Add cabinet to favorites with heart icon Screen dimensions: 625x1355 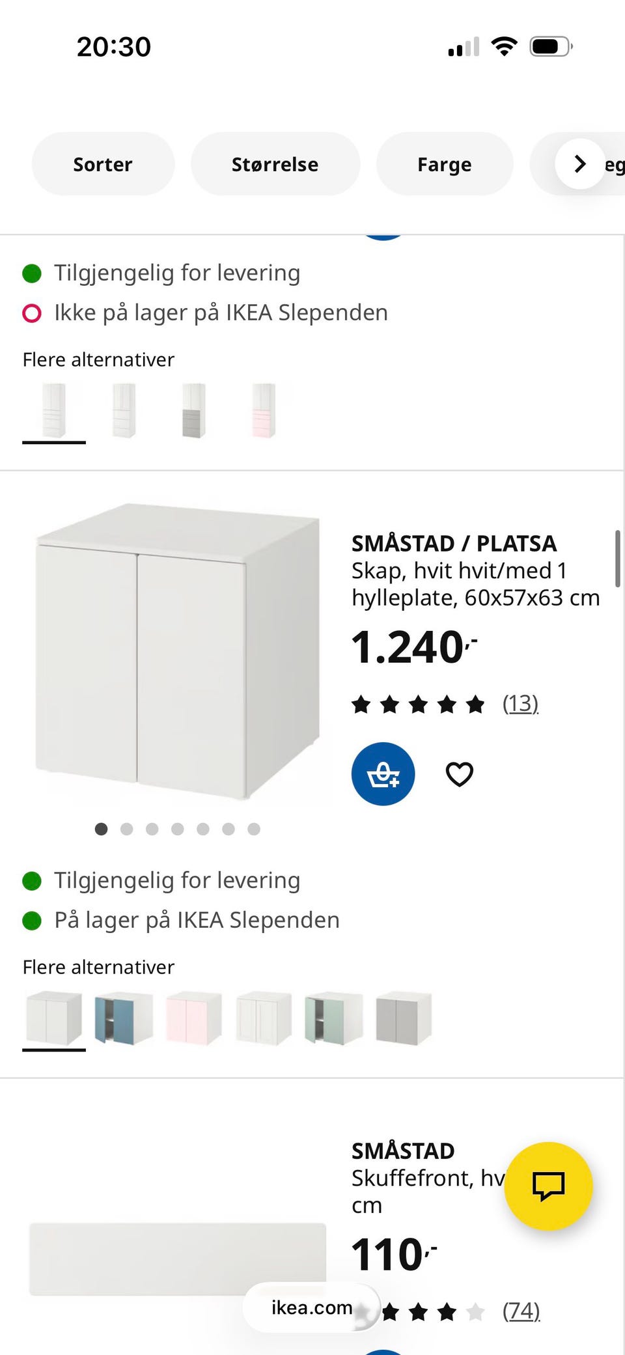[x=459, y=774]
